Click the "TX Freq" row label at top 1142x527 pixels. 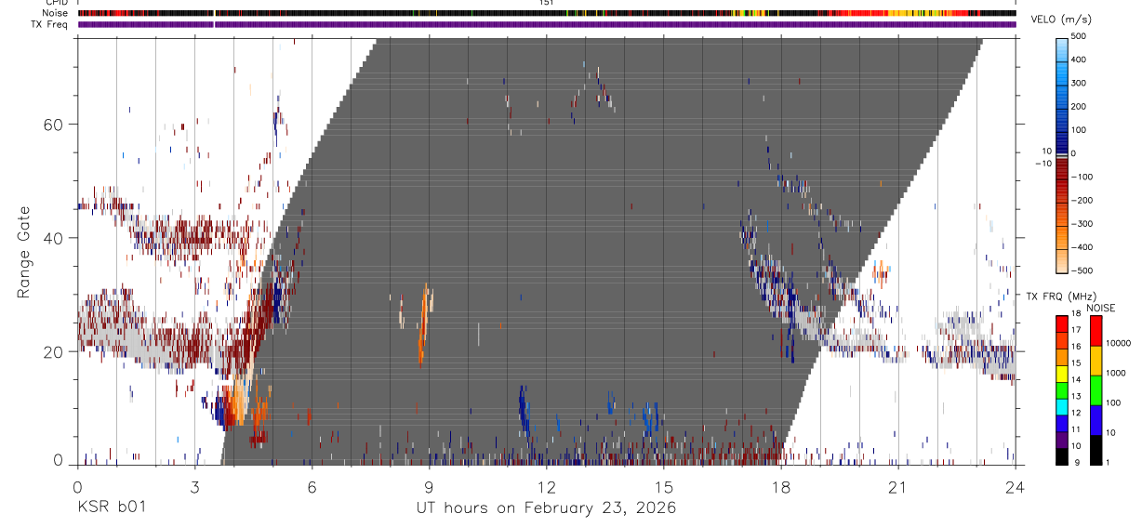pyautogui.click(x=51, y=24)
